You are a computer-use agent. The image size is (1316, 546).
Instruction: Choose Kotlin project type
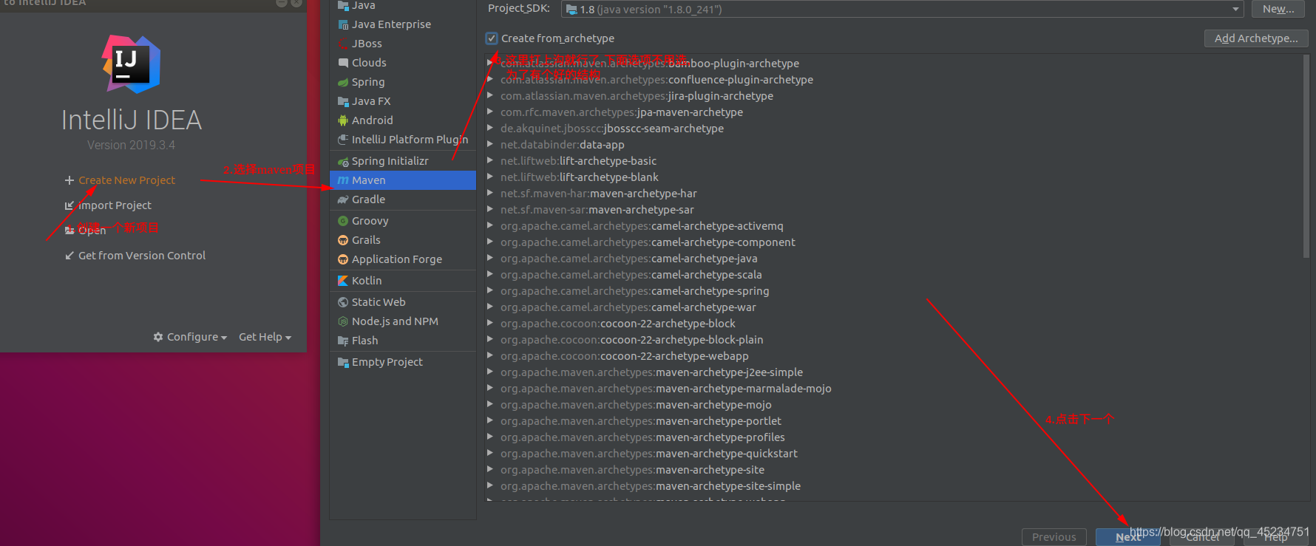coord(402,281)
